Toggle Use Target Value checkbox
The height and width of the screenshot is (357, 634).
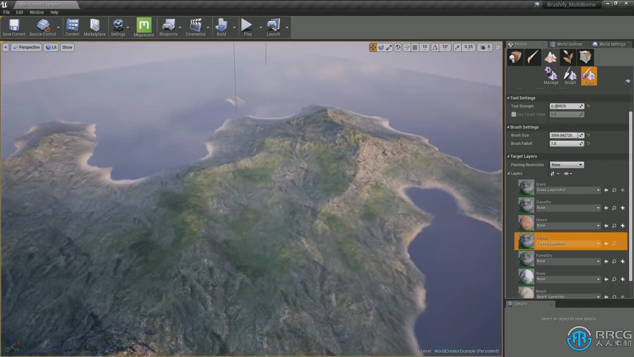514,114
